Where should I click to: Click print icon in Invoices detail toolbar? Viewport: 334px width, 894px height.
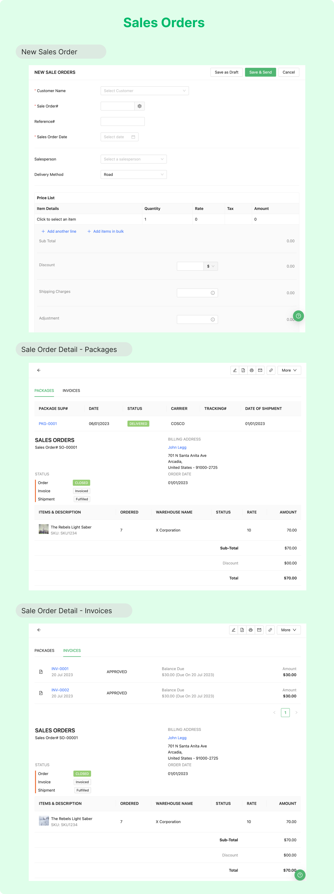click(x=251, y=630)
